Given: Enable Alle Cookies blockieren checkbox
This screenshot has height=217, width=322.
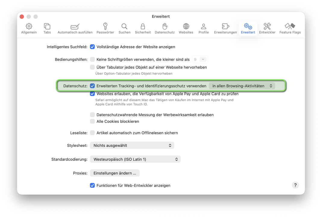Looking at the screenshot, I should click(92, 122).
